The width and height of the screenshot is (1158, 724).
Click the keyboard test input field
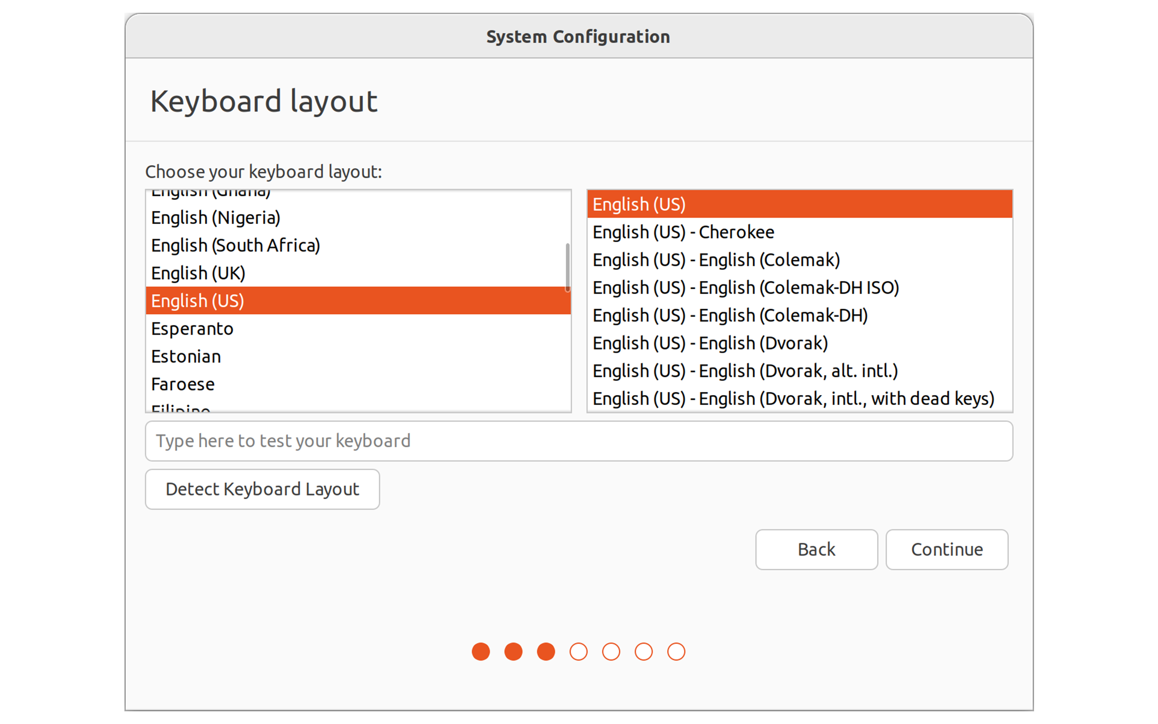point(579,441)
